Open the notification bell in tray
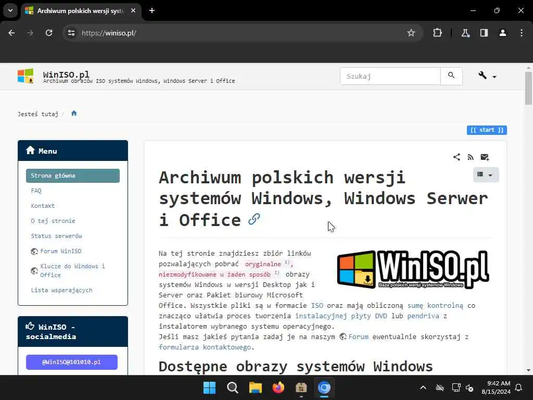This screenshot has height=400, width=533. point(518,387)
